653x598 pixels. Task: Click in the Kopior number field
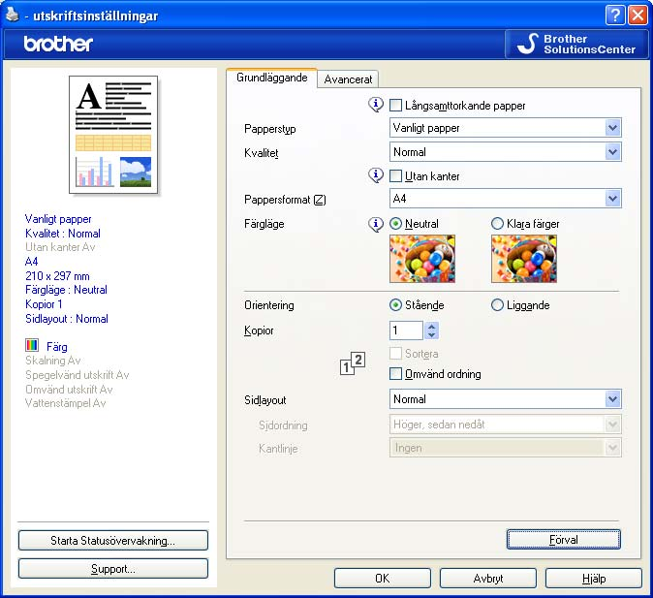tap(406, 330)
